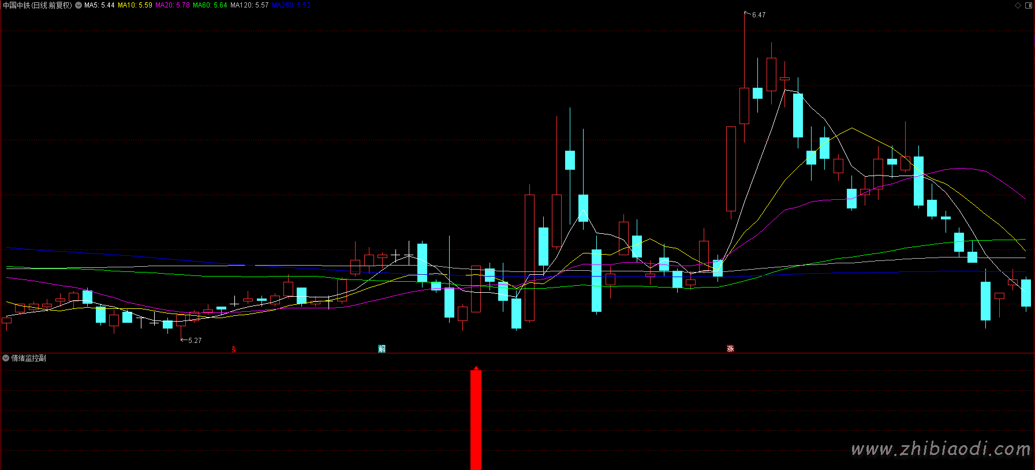Click the diamond icon at top right
Screen dimensions: 1035x470
click(x=1018, y=5)
